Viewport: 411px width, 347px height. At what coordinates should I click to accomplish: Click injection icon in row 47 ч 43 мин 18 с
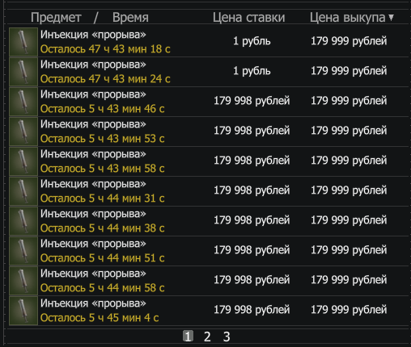tap(23, 42)
